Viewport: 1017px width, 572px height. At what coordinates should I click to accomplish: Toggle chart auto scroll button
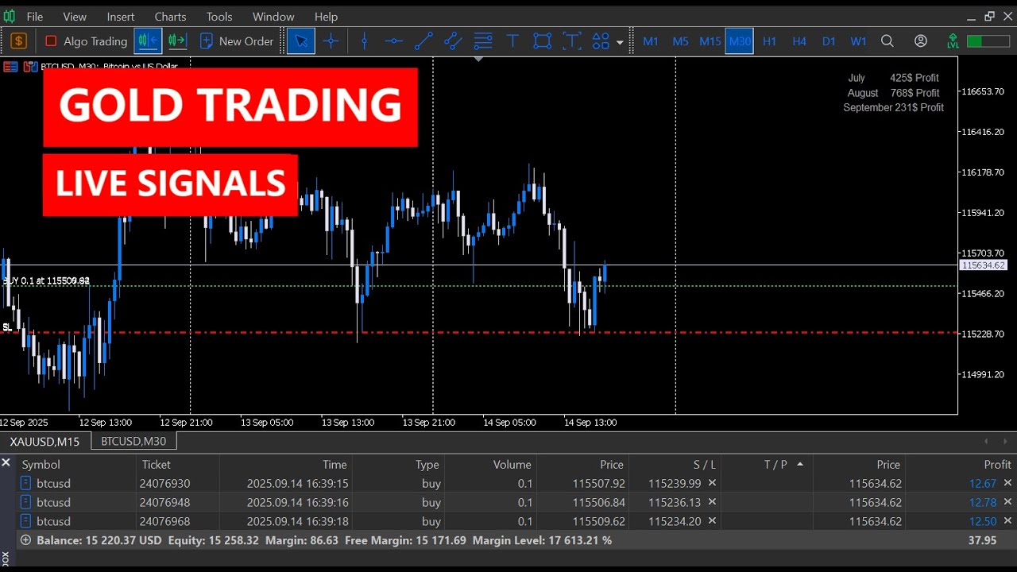coord(177,41)
